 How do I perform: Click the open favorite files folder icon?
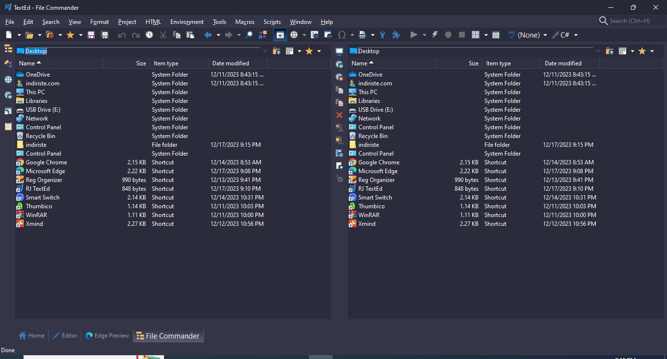(50, 35)
